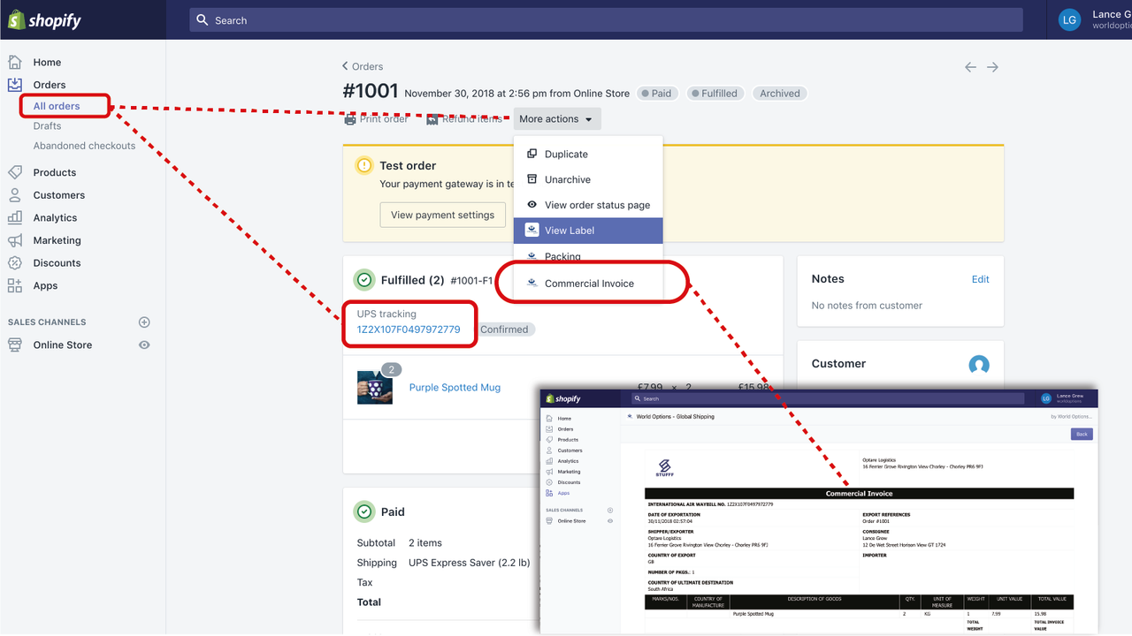Click View payment settings button

tap(442, 215)
